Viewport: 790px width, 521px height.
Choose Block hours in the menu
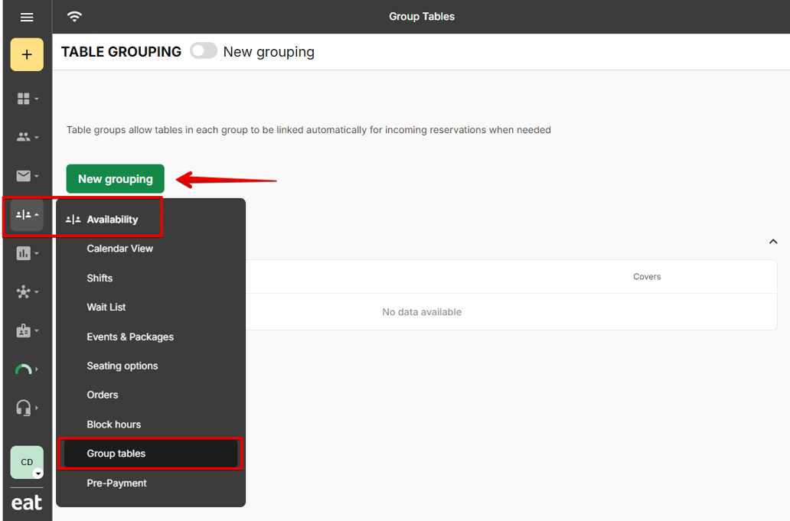[x=114, y=425]
